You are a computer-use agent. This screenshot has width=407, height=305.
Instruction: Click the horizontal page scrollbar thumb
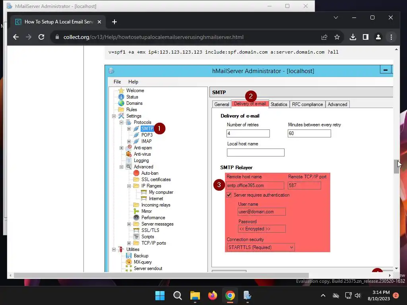point(161,275)
